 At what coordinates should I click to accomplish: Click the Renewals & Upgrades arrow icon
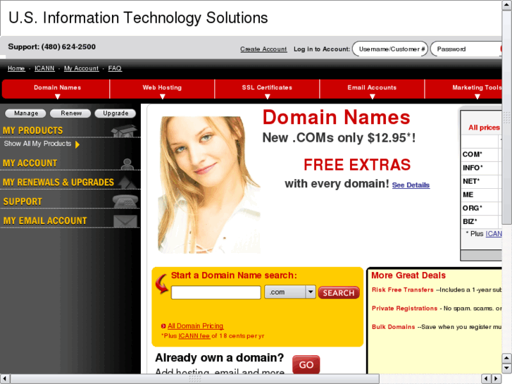[x=127, y=182]
